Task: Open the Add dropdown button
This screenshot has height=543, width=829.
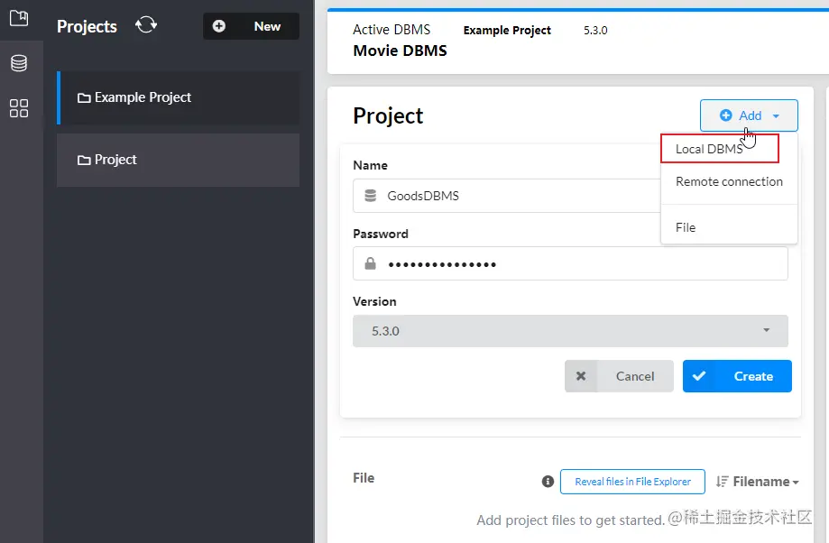Action: [x=749, y=115]
